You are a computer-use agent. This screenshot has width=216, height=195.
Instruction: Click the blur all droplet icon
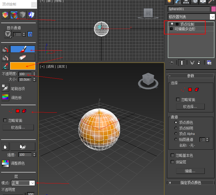[5, 147]
